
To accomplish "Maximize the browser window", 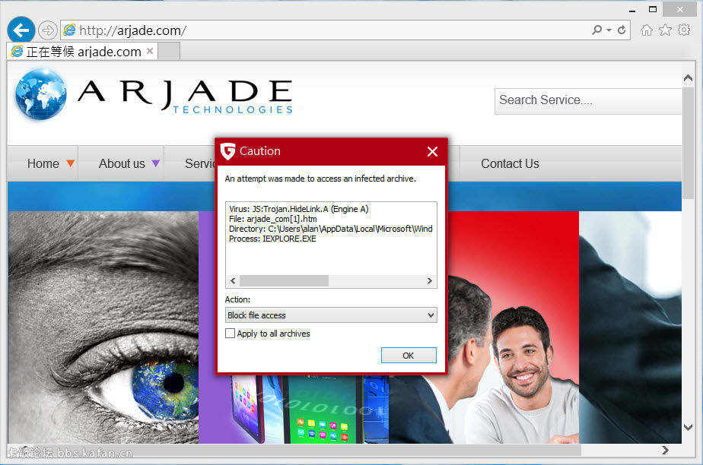I will tap(653, 9).
